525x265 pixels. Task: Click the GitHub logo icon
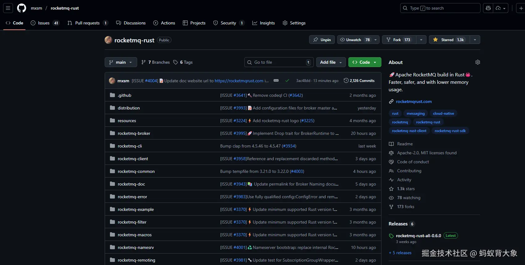[x=22, y=8]
